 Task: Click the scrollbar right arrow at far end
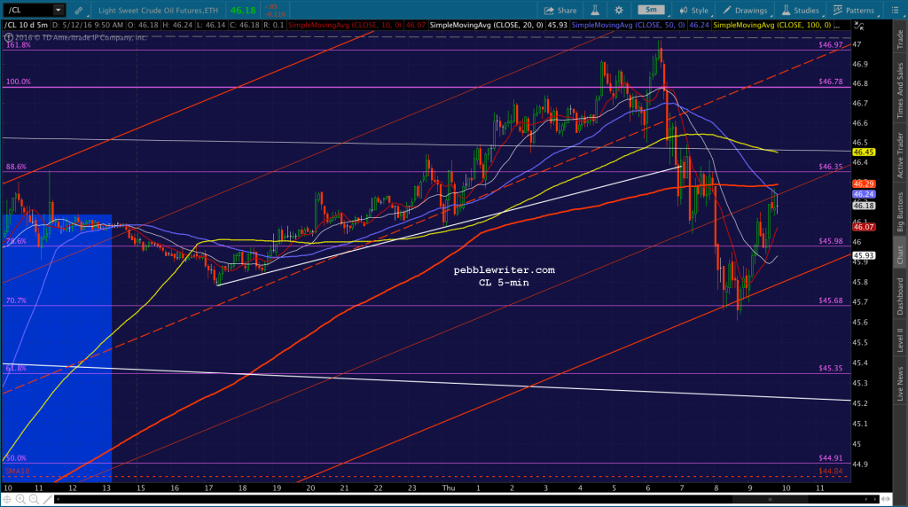pos(874,499)
